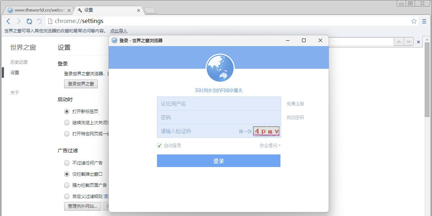Refresh the page with the reload icon
Viewport: 432px width, 216px height.
point(29,21)
